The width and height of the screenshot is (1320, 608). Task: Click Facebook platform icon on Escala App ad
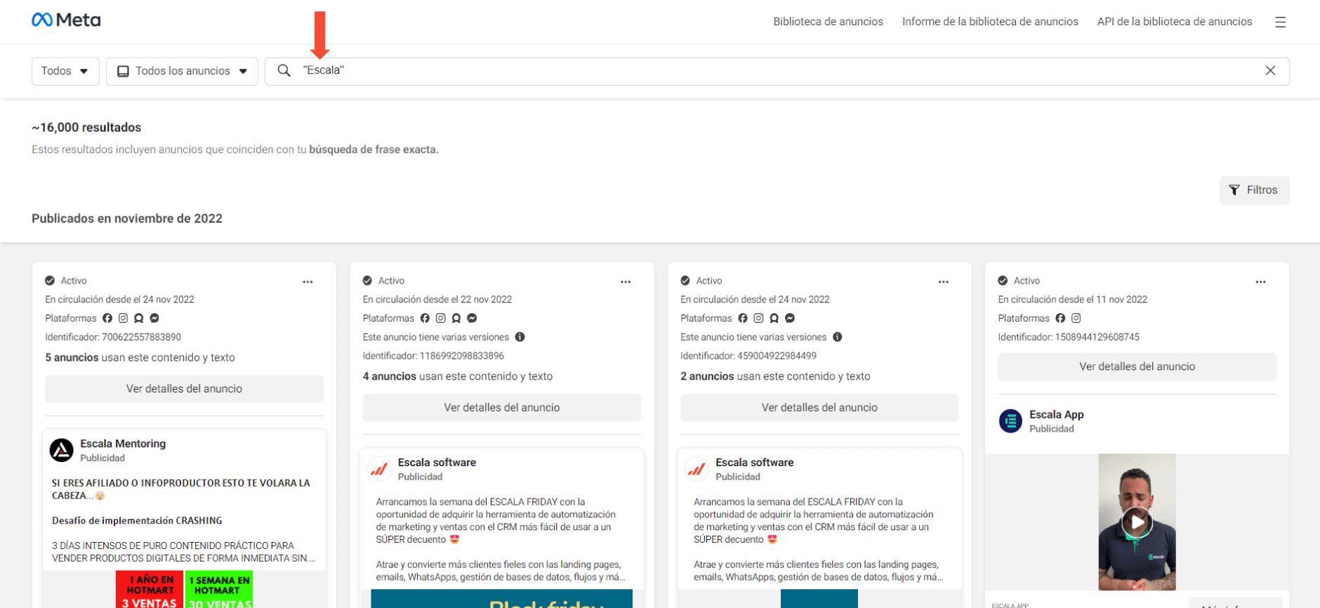pyautogui.click(x=1060, y=318)
